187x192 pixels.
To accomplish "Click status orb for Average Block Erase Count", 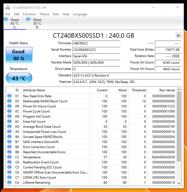I will [x=9, y=126].
